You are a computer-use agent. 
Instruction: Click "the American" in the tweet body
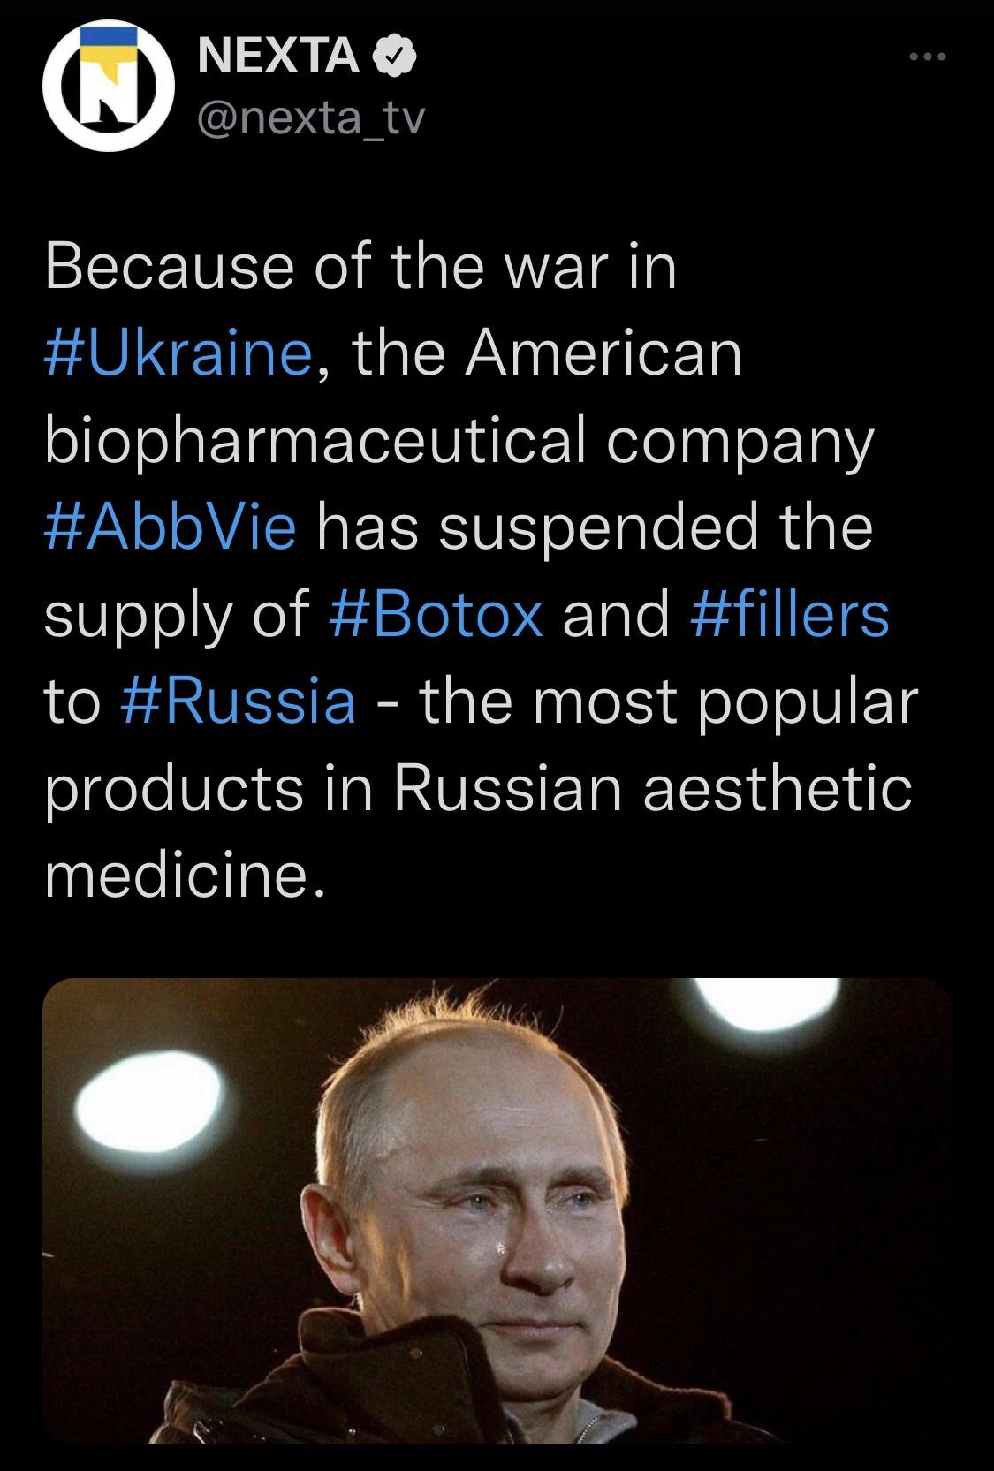(548, 353)
